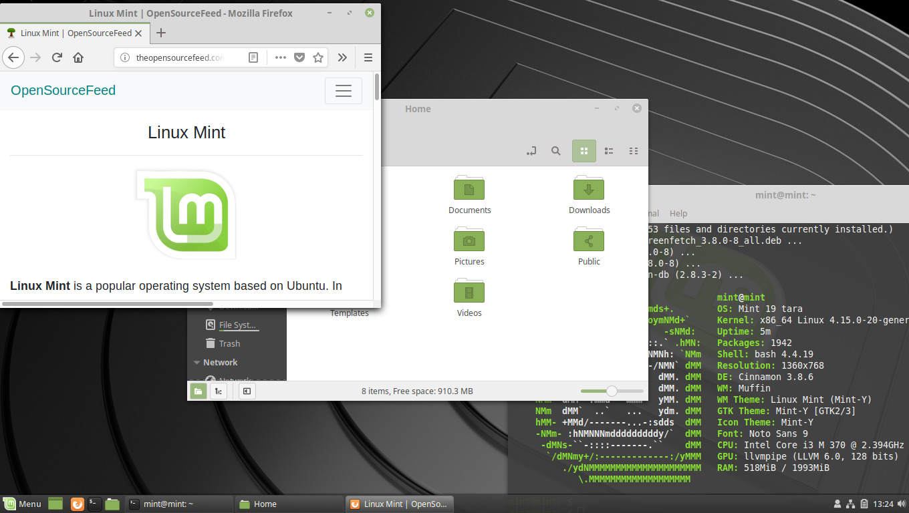
Task: Click Firefox horizontal scrollbar thumb
Action: point(107,304)
